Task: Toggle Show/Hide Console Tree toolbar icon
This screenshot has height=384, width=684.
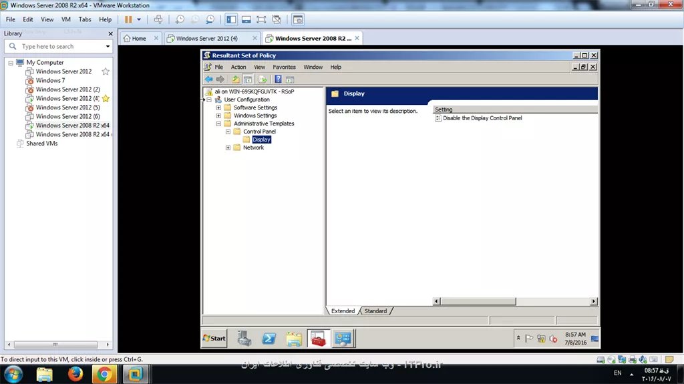Action: [248, 79]
